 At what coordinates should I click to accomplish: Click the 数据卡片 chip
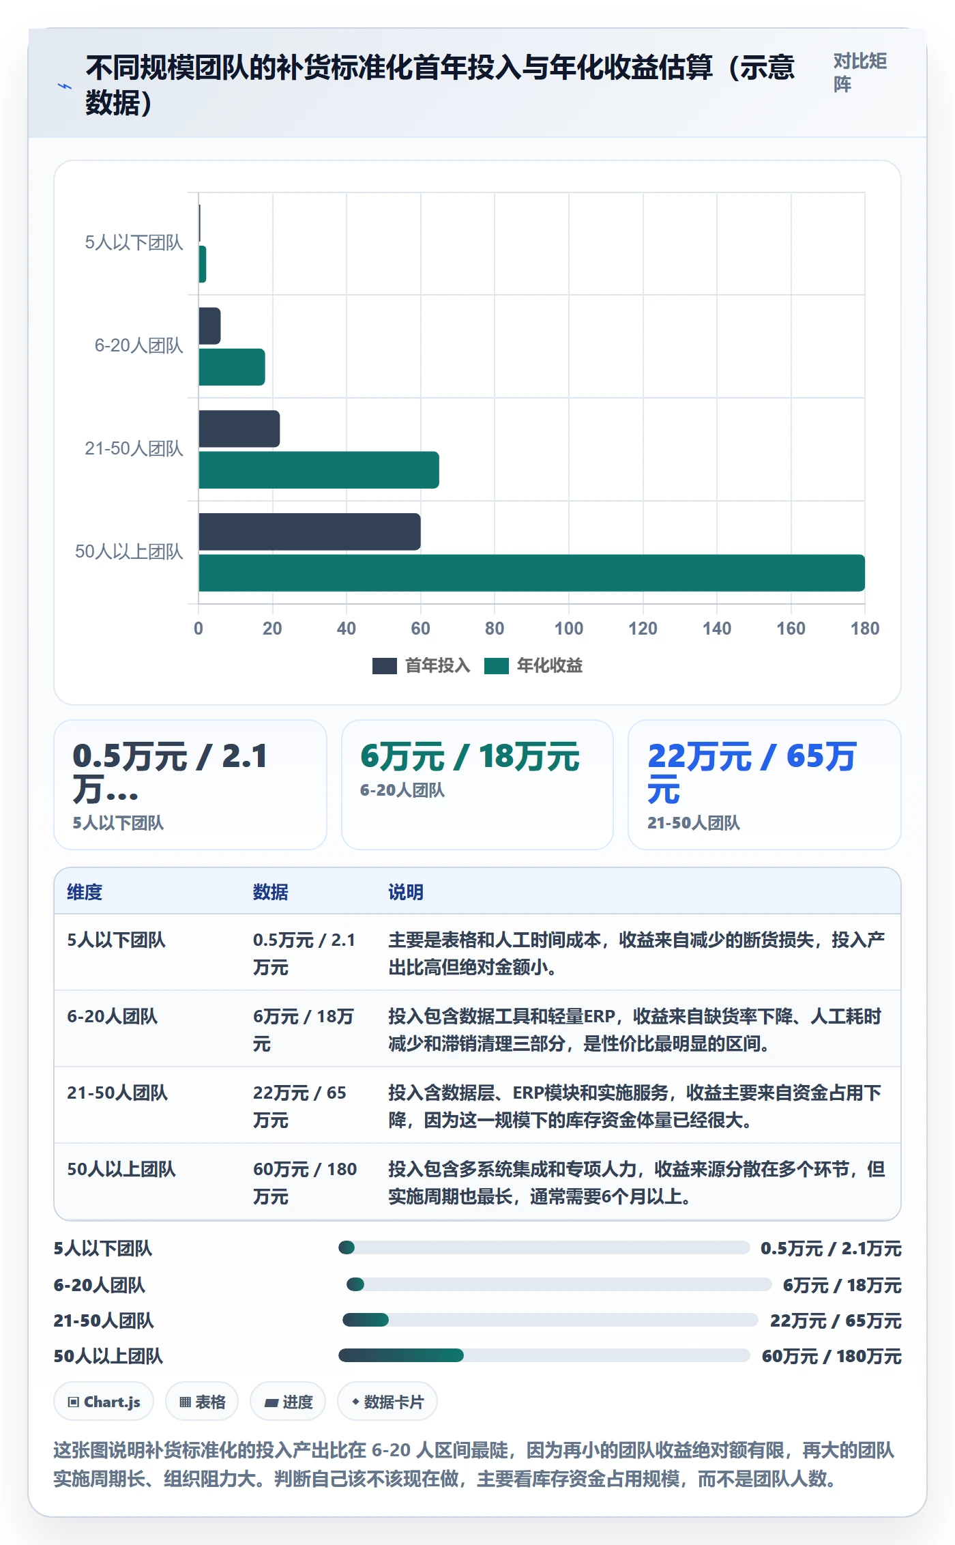[x=387, y=1402]
